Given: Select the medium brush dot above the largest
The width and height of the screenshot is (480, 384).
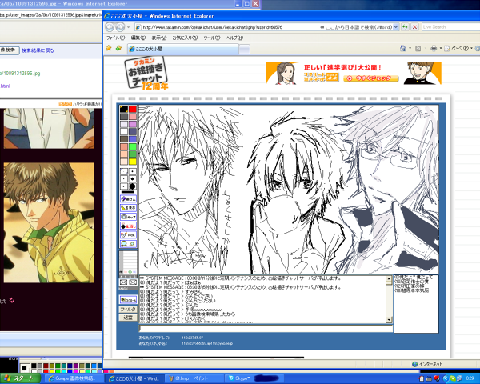Looking at the screenshot, I should click(x=132, y=179).
